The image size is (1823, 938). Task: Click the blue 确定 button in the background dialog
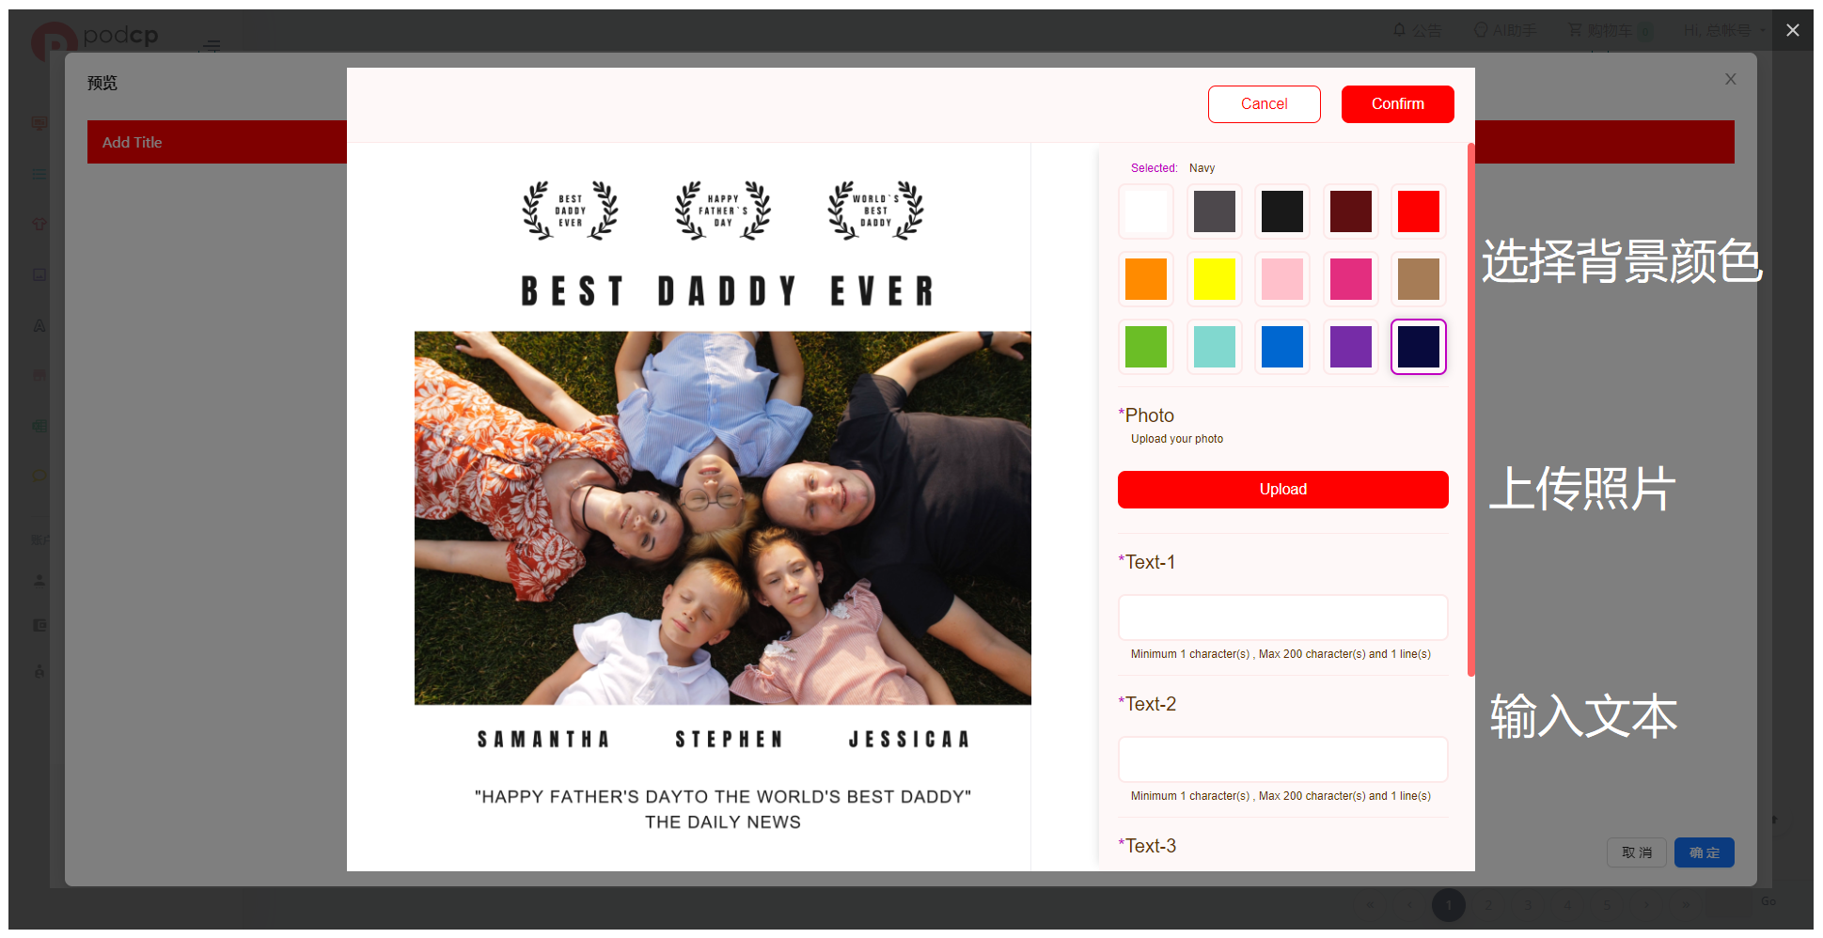pos(1704,852)
